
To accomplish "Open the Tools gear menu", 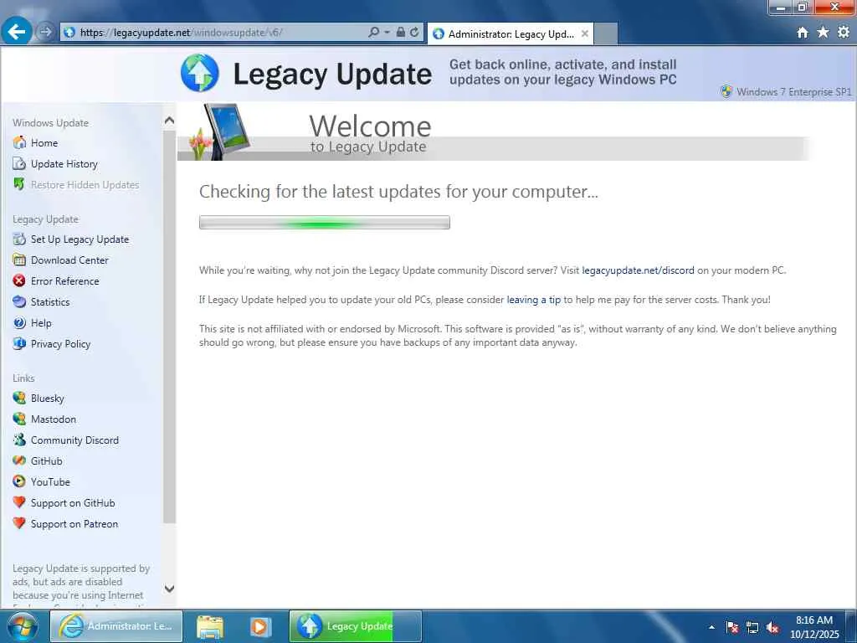I will 844,33.
